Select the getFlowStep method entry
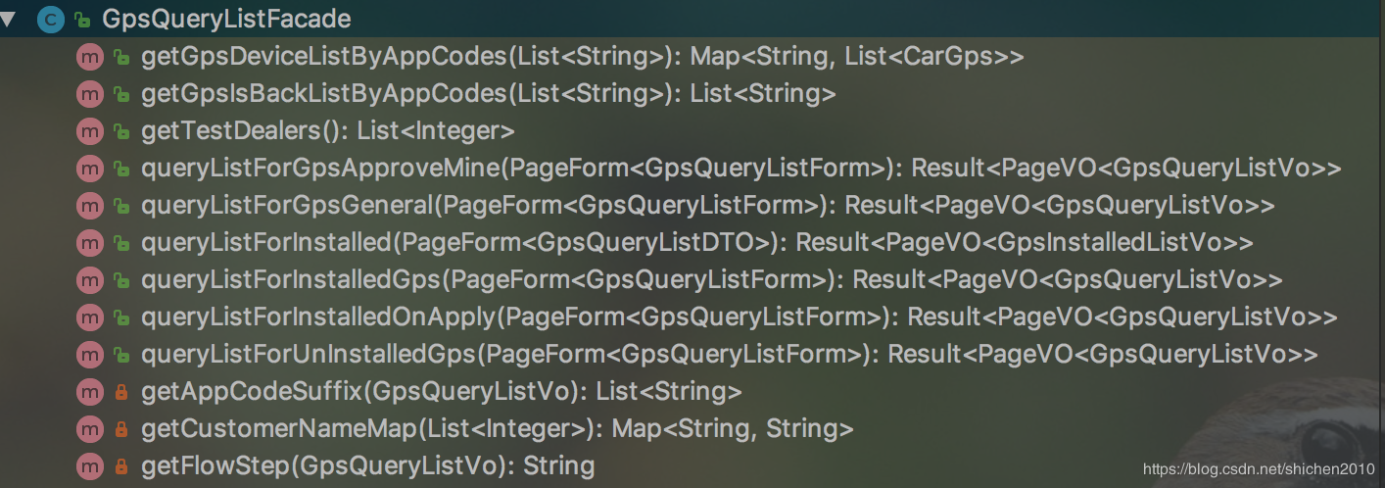 coord(368,466)
